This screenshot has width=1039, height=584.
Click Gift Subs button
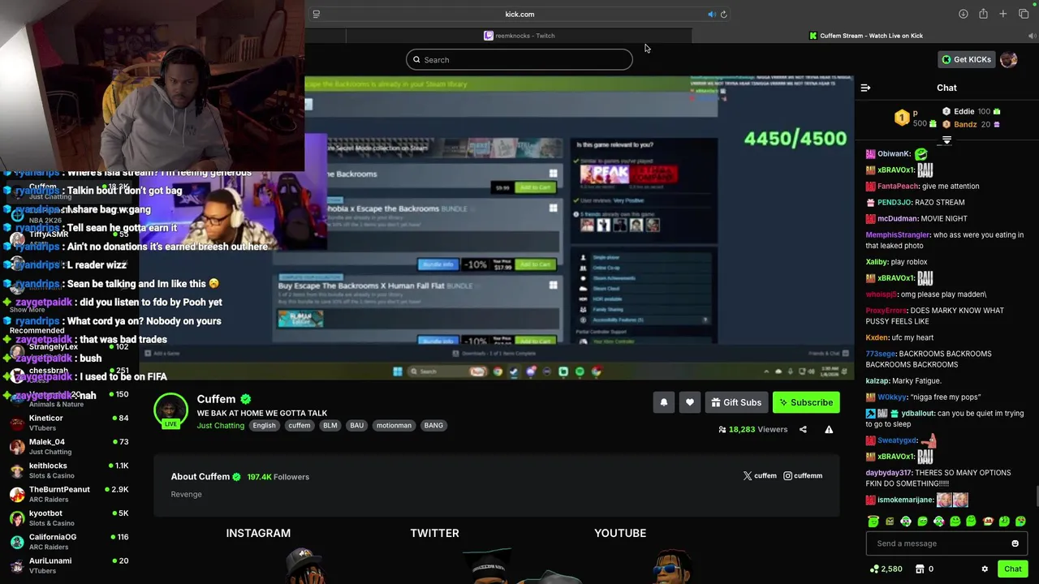click(736, 402)
